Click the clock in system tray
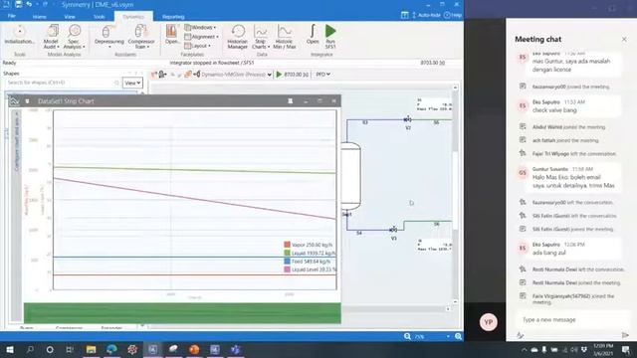Screen dimensions: 637x358 tap(603, 349)
